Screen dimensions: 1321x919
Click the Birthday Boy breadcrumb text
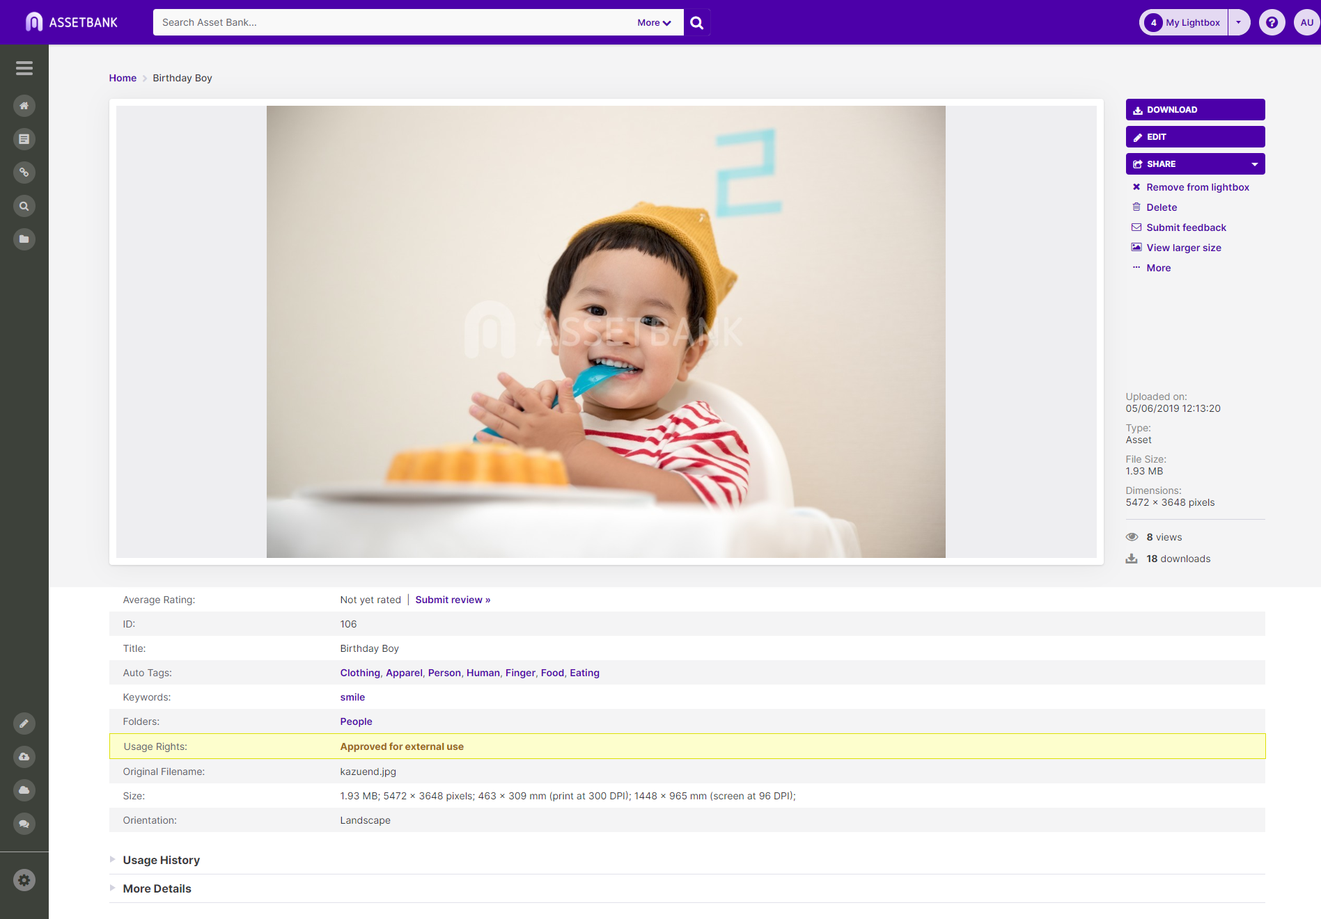(182, 78)
